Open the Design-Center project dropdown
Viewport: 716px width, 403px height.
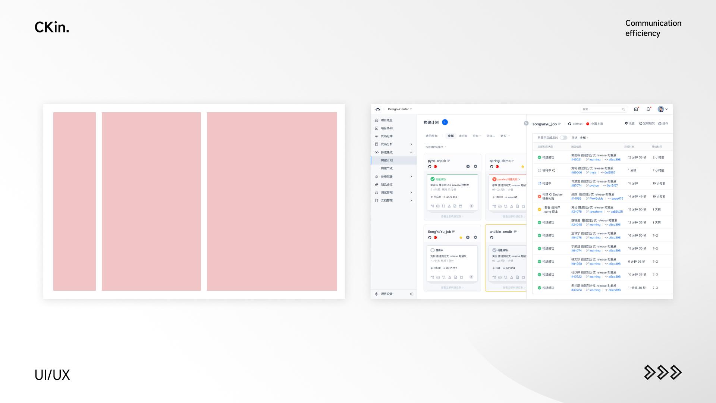[400, 109]
